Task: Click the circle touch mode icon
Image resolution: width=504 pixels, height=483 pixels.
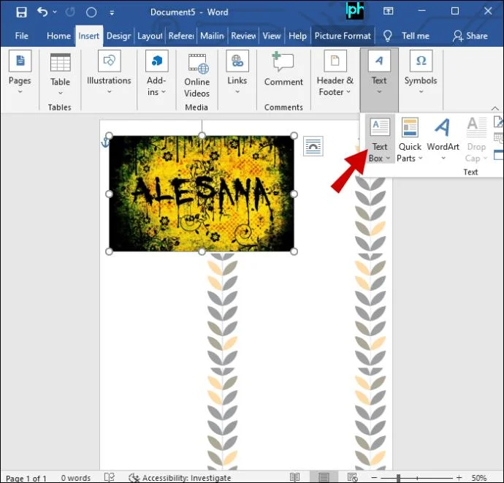Action: point(91,12)
